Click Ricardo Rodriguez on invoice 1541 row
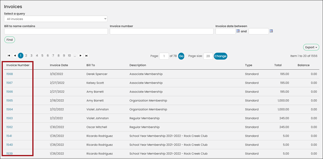323x159 pixels. pos(99,136)
